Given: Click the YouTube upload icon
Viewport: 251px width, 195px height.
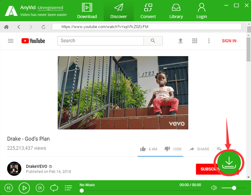Looking at the screenshot, I should click(x=180, y=41).
